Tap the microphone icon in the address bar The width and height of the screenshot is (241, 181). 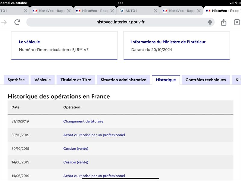(210, 22)
